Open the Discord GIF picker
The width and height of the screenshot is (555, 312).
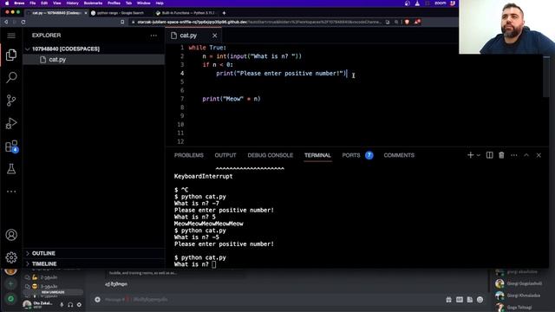pyautogui.click(x=460, y=300)
